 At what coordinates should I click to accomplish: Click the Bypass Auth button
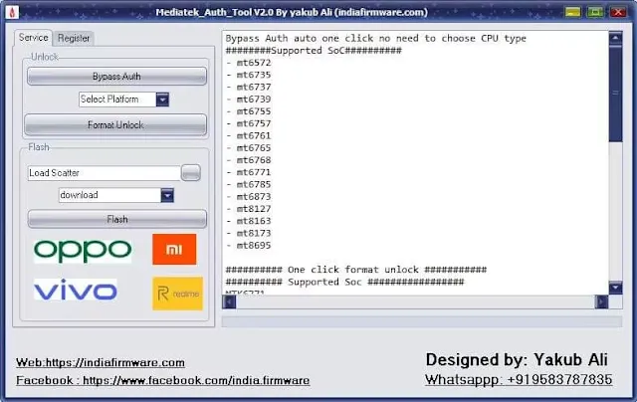coord(116,77)
